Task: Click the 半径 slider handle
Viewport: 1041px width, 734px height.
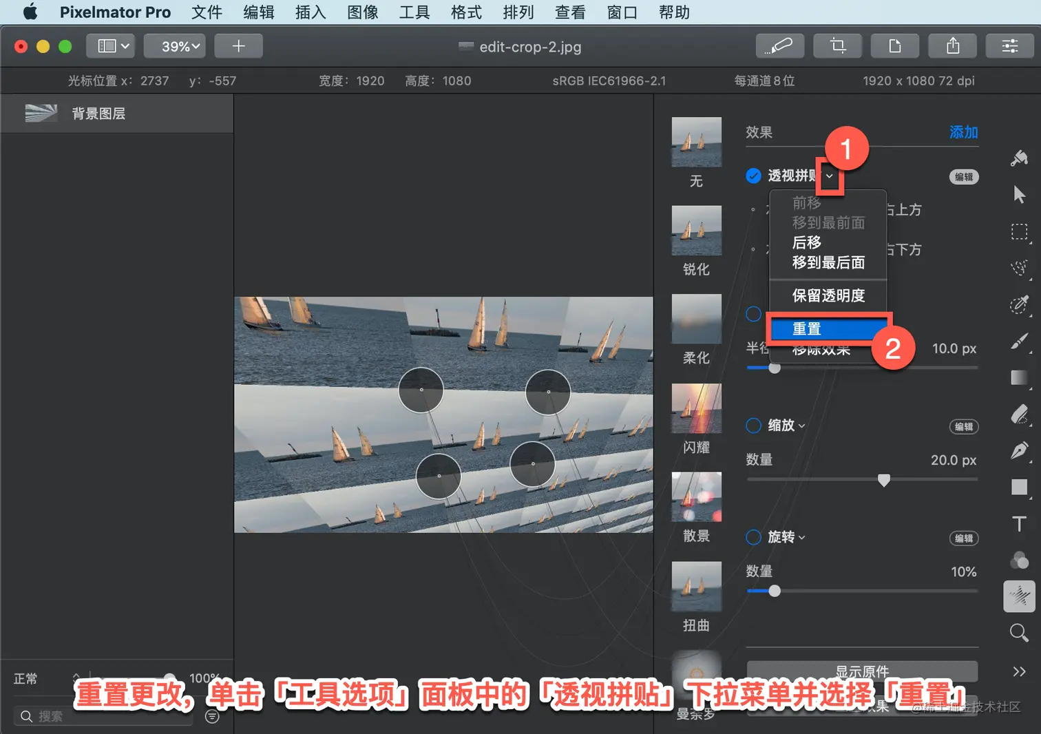Action: coord(775,368)
